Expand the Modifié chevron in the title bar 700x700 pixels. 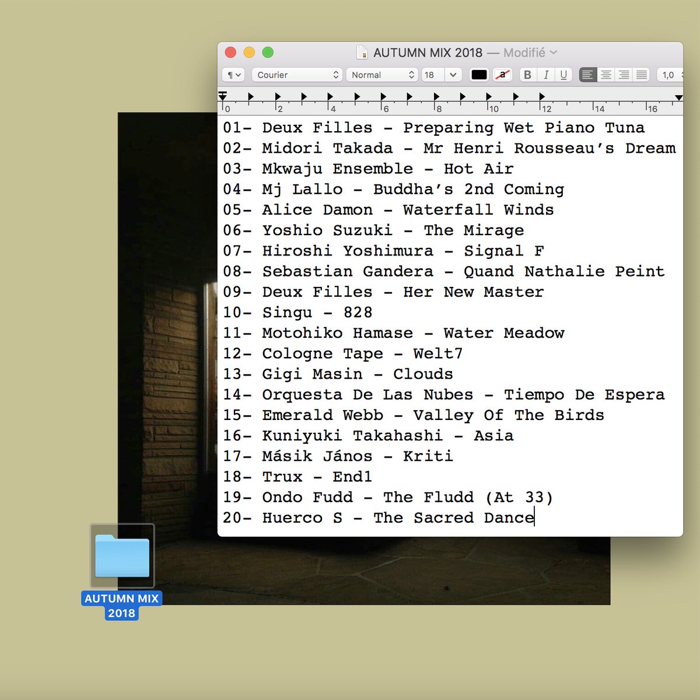pos(554,52)
